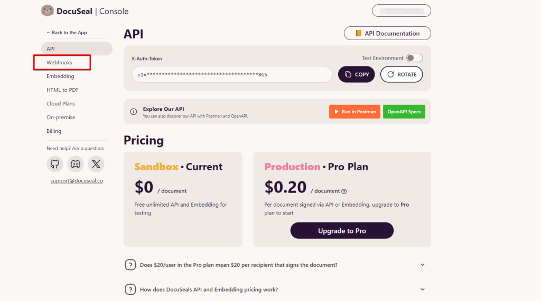Click the question icon for pricing FAQ
Viewport: 541px width, 301px height.
(130, 289)
